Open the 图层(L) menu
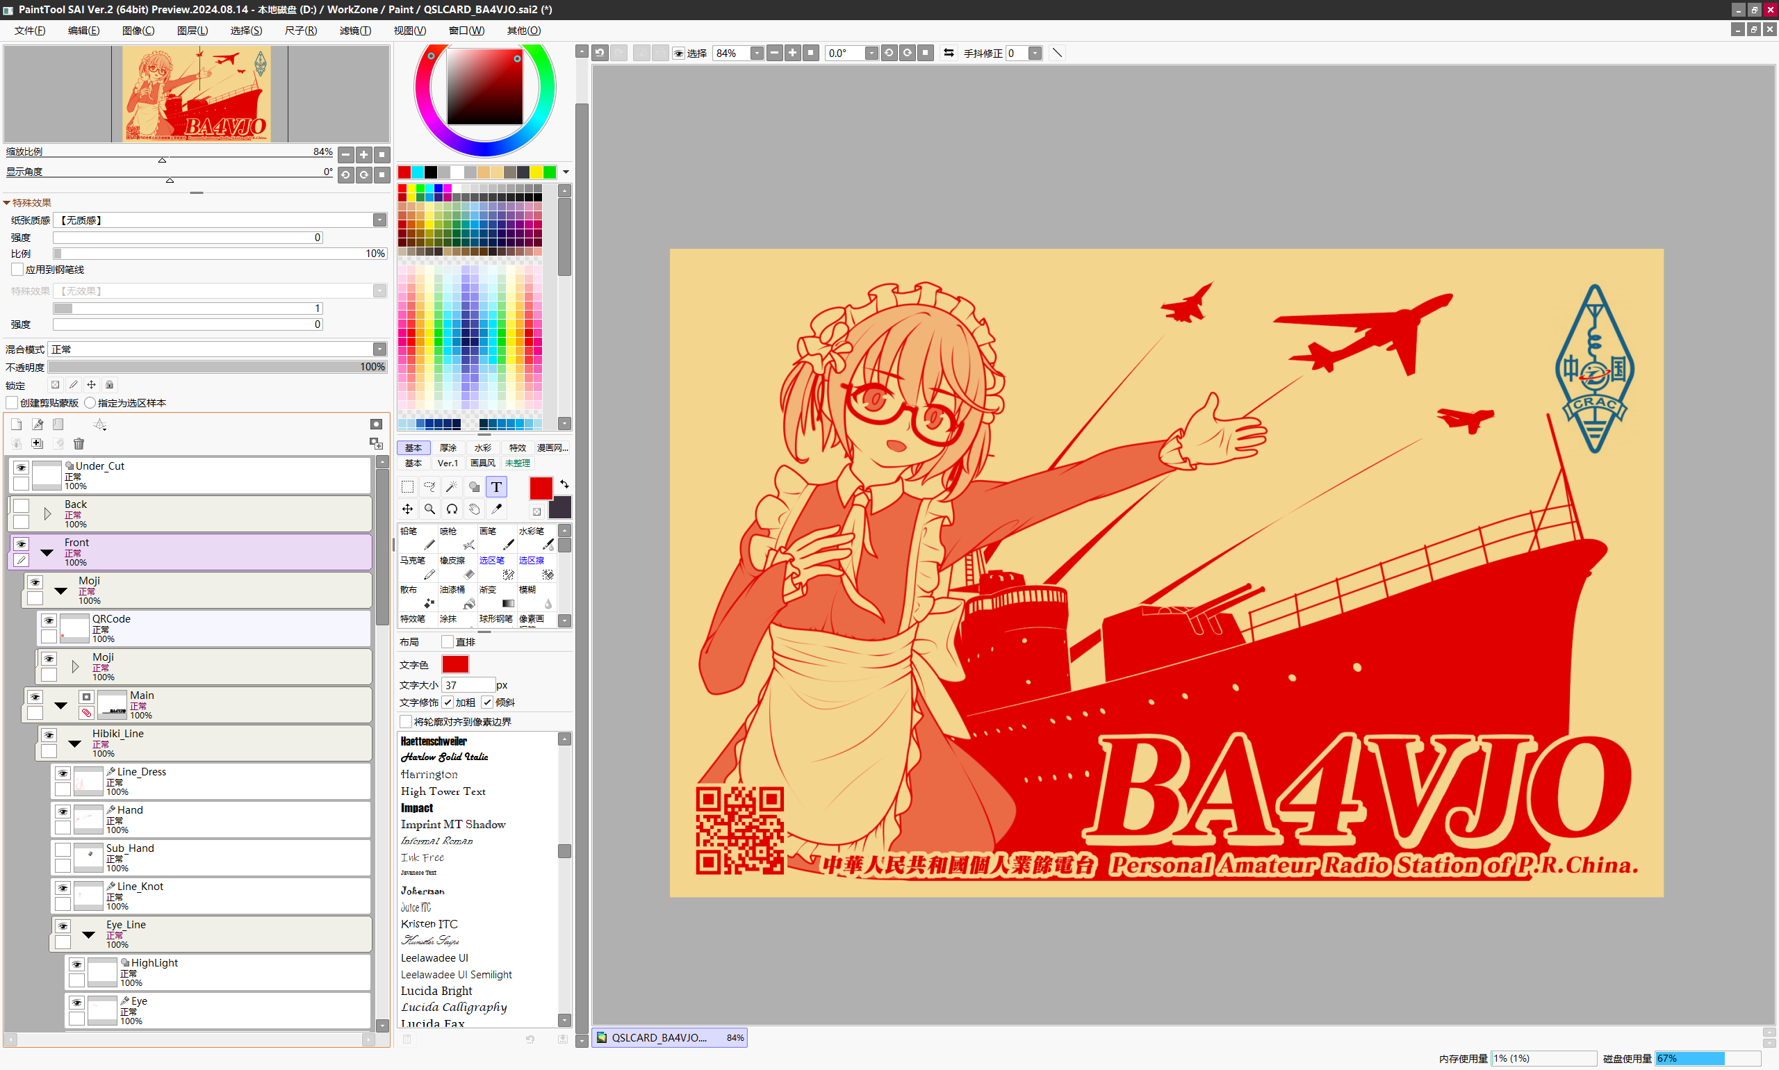The width and height of the screenshot is (1779, 1070). (x=192, y=31)
